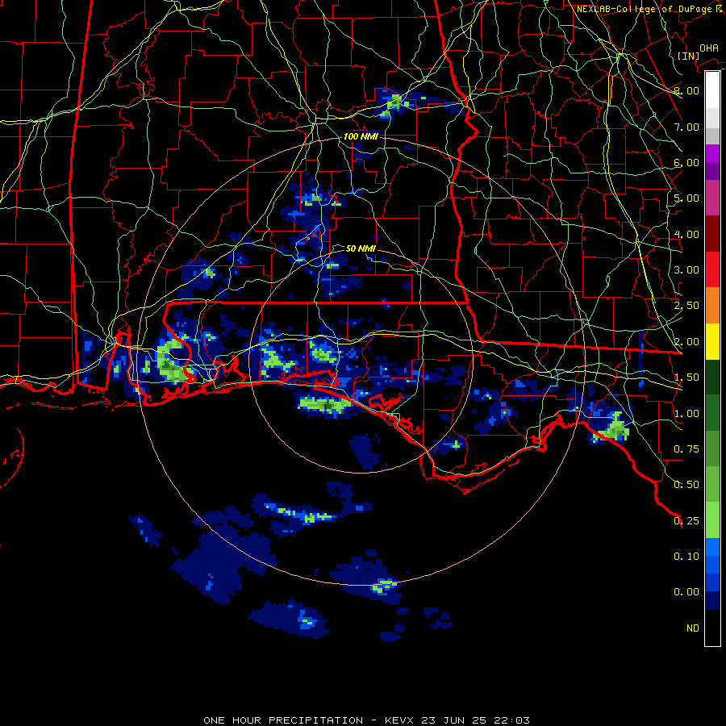Pick the bright red legend swatch
Image resolution: width=726 pixels, height=726 pixels.
[712, 269]
